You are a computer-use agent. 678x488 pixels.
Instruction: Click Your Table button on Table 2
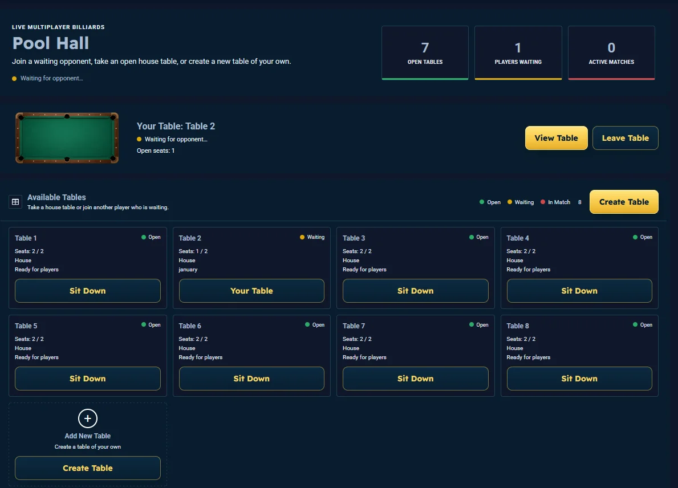pyautogui.click(x=251, y=291)
